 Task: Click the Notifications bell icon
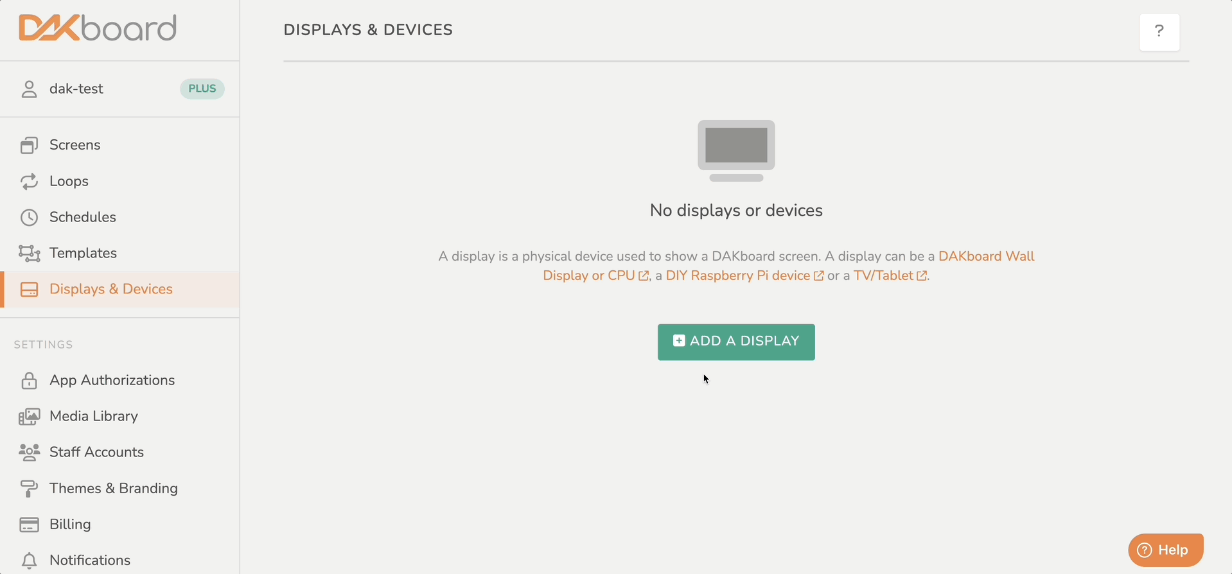pyautogui.click(x=29, y=561)
